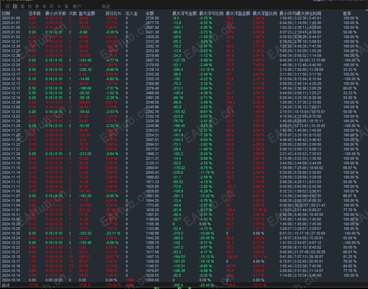The height and width of the screenshot is (289, 368).
Task: Select total percentage 172.68 %
Action: coord(113,285)
